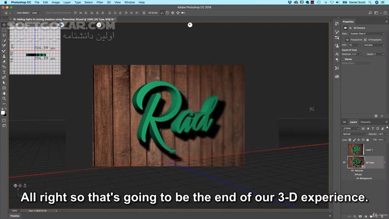The image size is (389, 219).
Task: Open the Distance value dropdown
Action: click(357, 54)
